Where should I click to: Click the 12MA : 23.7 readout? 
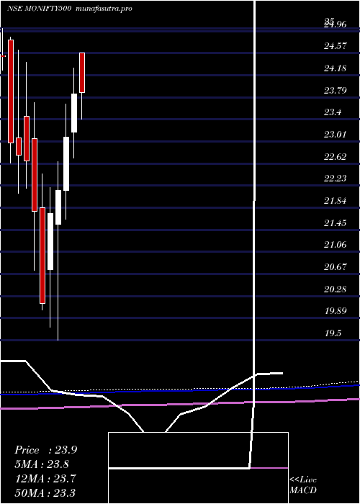[x=45, y=479]
